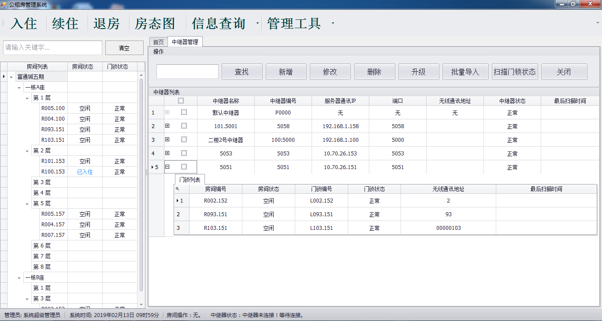The width and height of the screenshot is (602, 321).
Task: Expand the repeater row numbered 5058
Action: pyautogui.click(x=168, y=126)
